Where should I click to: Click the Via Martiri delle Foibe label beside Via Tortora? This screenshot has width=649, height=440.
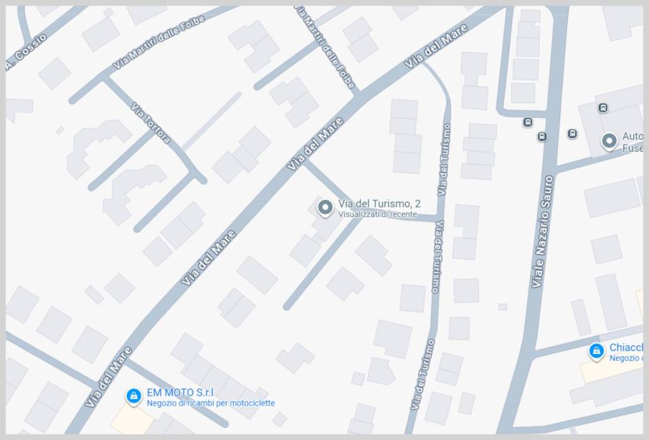[158, 42]
